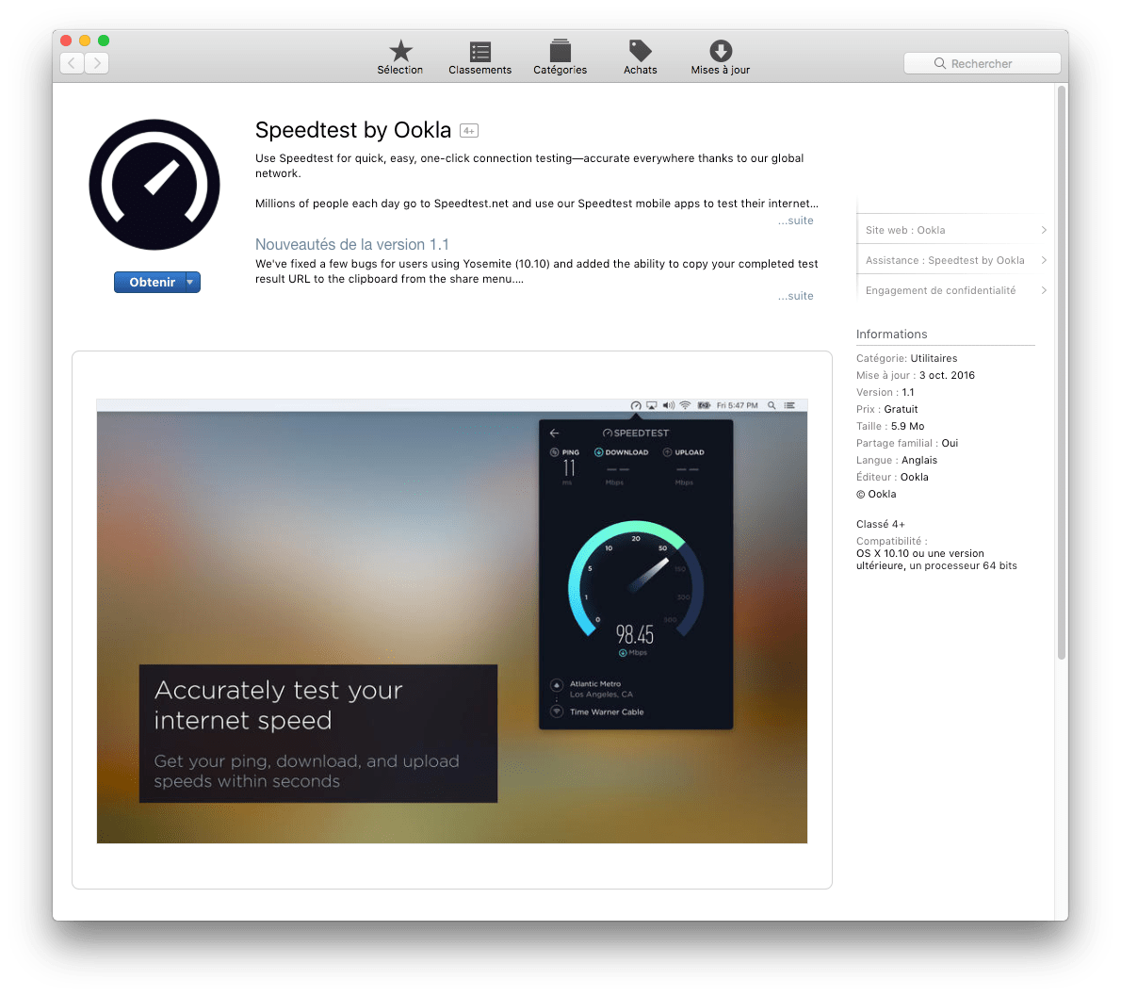1121x996 pixels.
Task: Open Engagement de confidentialité
Action: (x=1043, y=290)
